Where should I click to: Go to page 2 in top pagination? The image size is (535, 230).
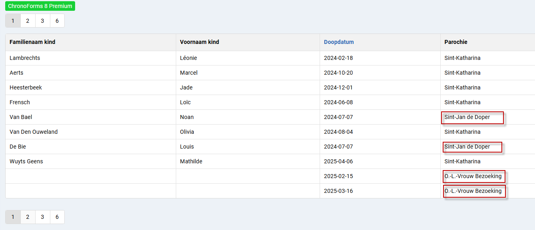[28, 21]
